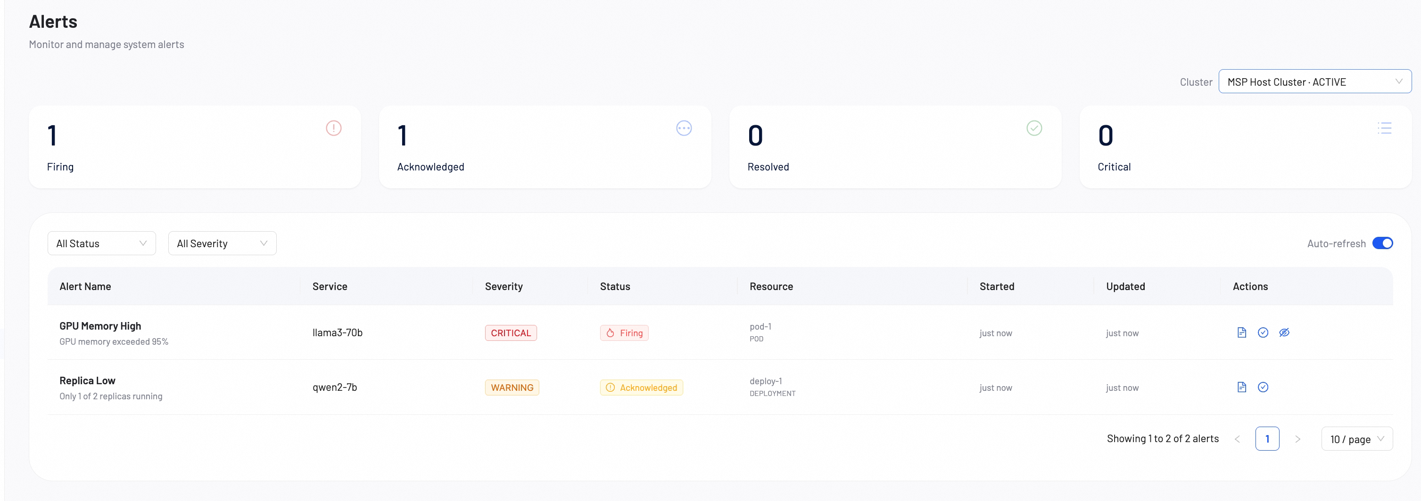Image resolution: width=1421 pixels, height=501 pixels.
Task: Click check-circle icon for Replica Low alert
Action: pos(1263,387)
